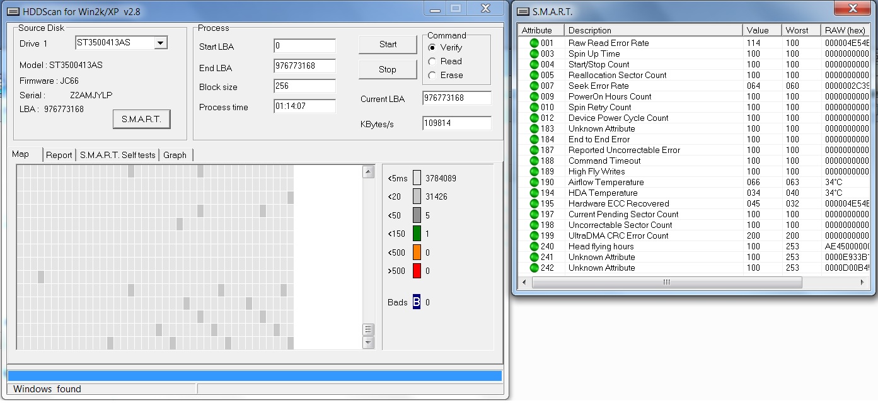Click the blue scan progress bar
This screenshot has height=408, width=878.
tap(255, 376)
